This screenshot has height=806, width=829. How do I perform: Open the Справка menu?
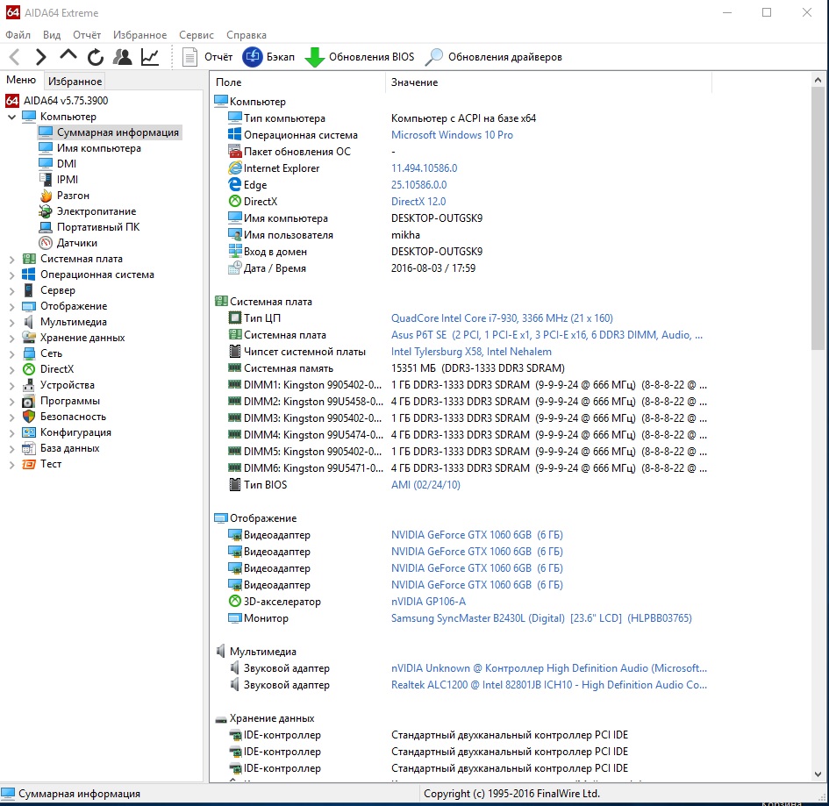247,35
